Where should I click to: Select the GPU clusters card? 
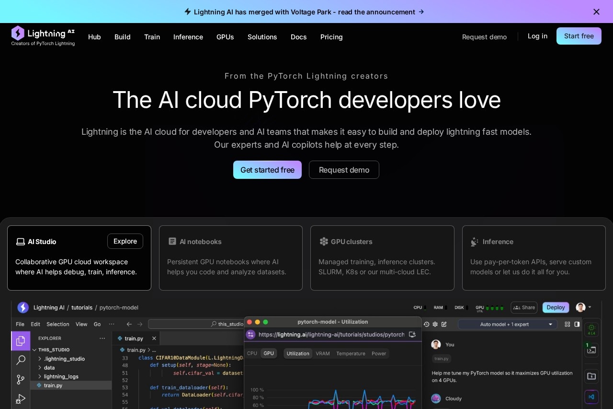pos(382,258)
